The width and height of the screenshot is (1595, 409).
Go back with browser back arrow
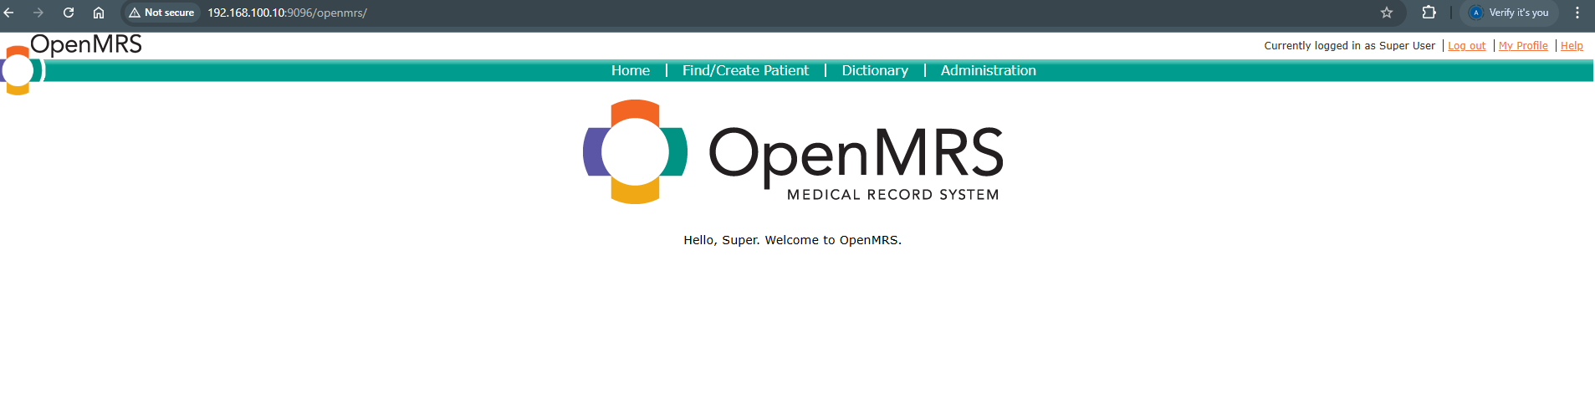pyautogui.click(x=9, y=13)
